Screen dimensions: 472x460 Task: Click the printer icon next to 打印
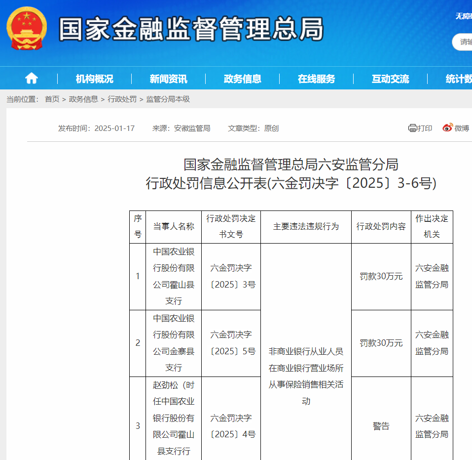412,128
